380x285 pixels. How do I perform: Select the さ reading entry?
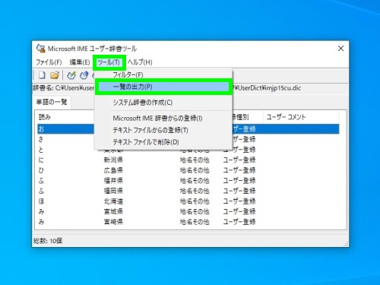[x=41, y=139]
